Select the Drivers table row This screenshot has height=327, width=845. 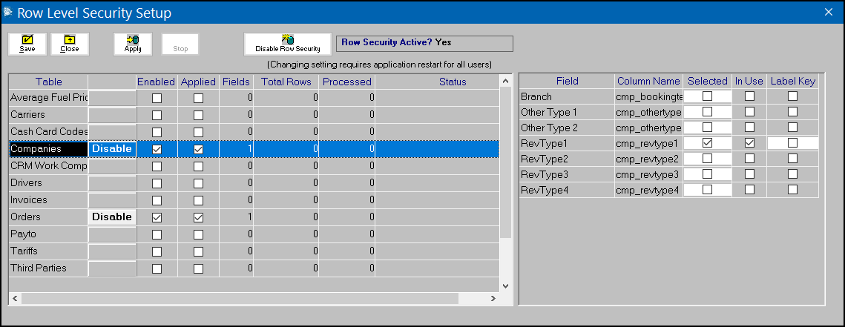tap(48, 183)
